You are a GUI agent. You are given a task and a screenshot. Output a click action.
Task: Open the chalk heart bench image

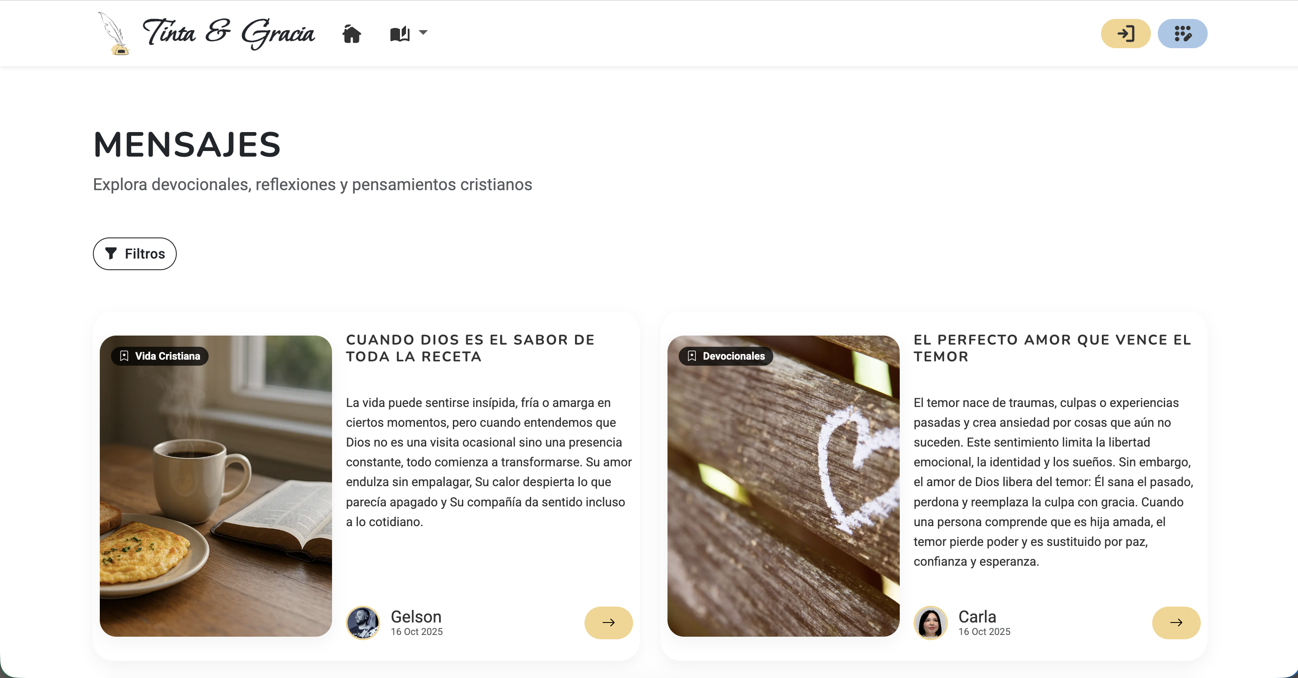(x=783, y=486)
